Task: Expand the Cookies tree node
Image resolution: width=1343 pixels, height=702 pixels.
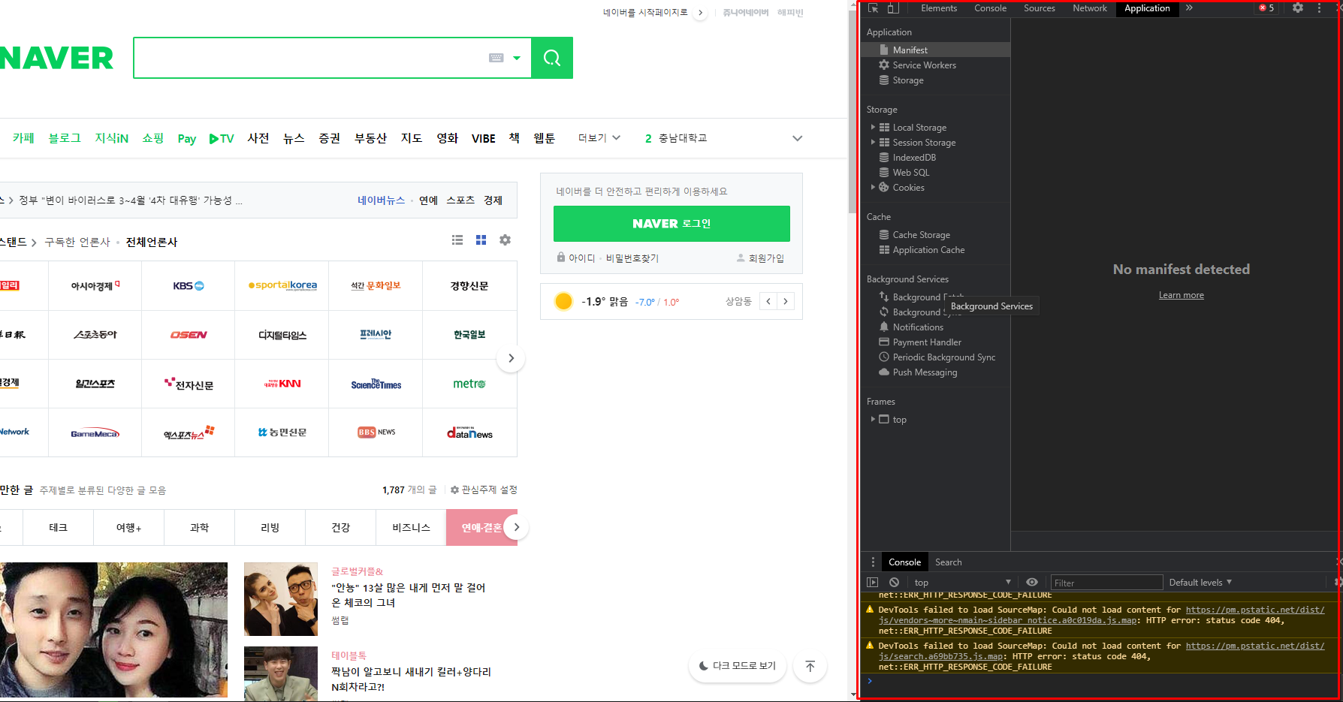Action: [873, 188]
